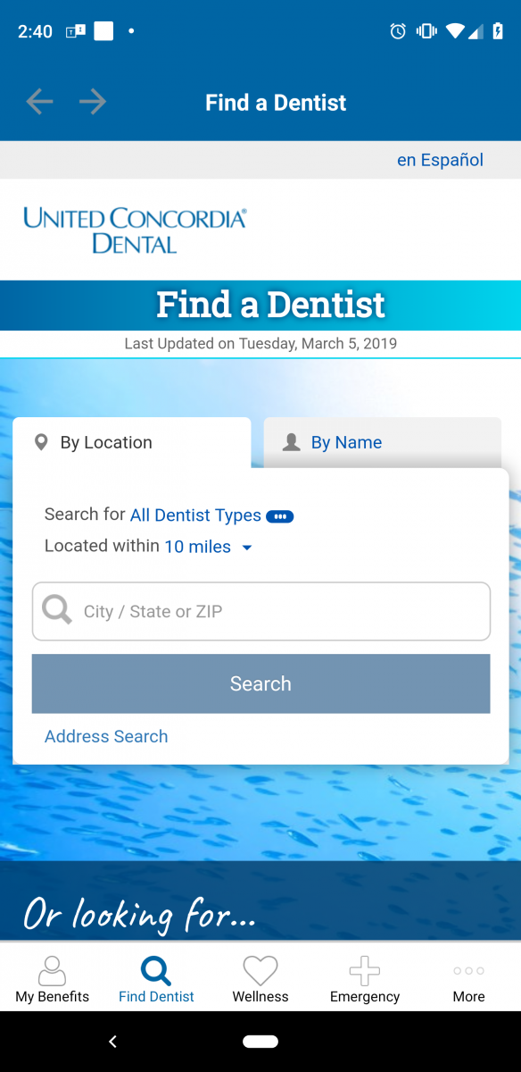Select the By Location tab
521x1072 pixels.
[132, 442]
